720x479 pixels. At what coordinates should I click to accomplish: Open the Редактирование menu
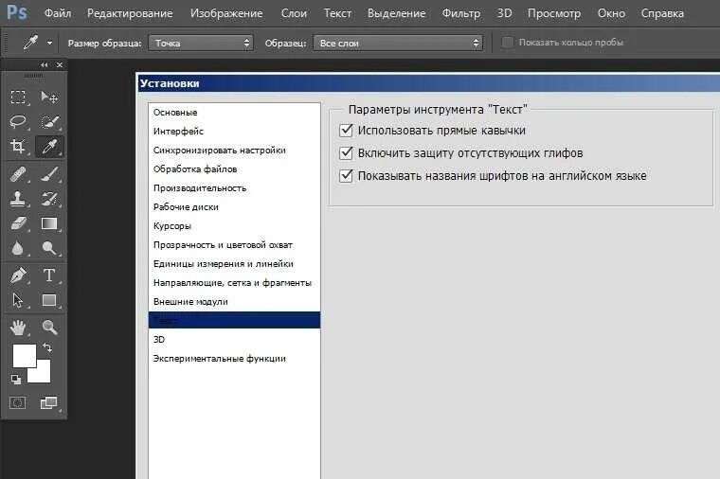pyautogui.click(x=130, y=13)
